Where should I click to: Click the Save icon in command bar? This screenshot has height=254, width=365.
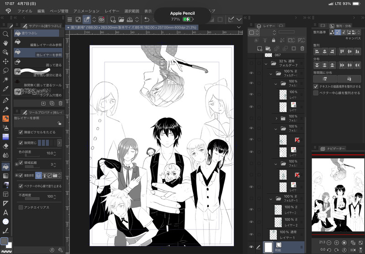point(130,20)
